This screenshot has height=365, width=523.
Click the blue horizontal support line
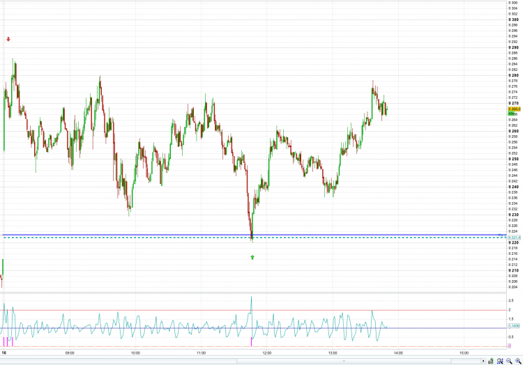(x=254, y=235)
